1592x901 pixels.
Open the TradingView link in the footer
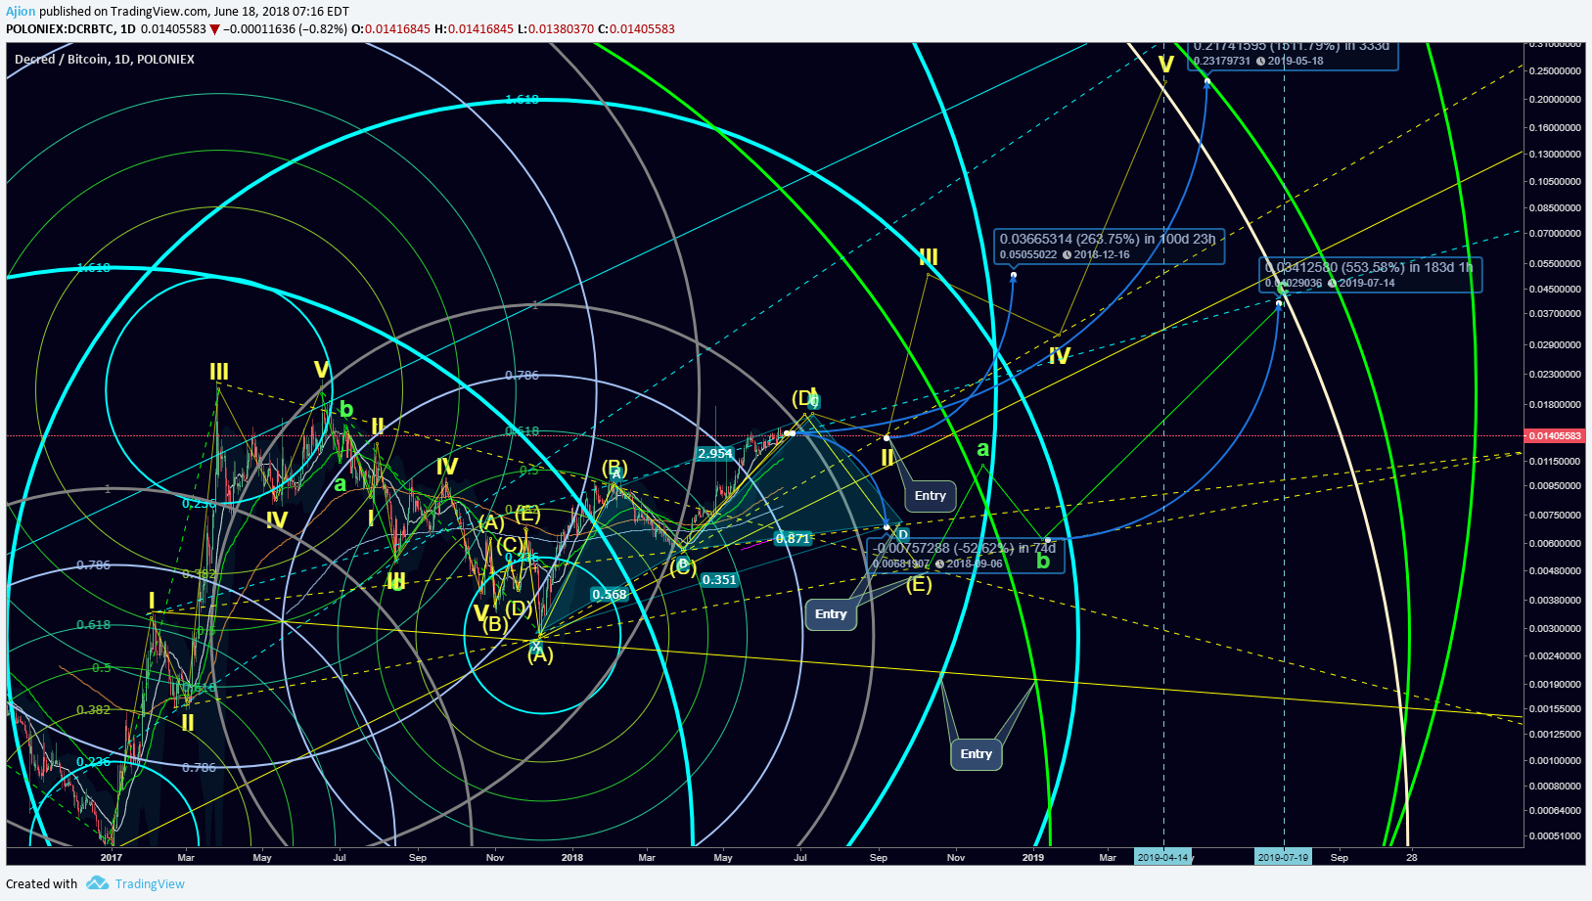click(x=150, y=883)
